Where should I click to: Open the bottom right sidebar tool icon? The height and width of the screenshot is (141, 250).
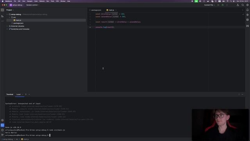247,26
